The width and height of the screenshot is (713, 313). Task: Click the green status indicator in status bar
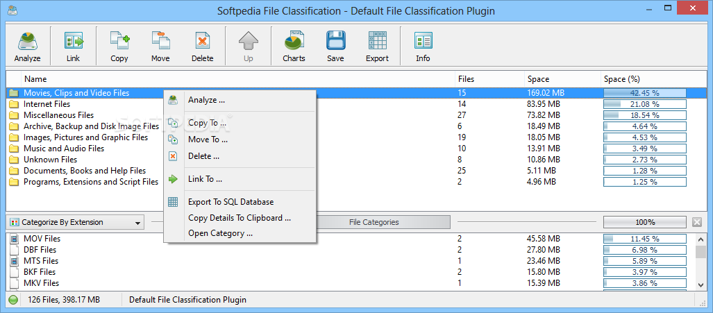[x=13, y=300]
